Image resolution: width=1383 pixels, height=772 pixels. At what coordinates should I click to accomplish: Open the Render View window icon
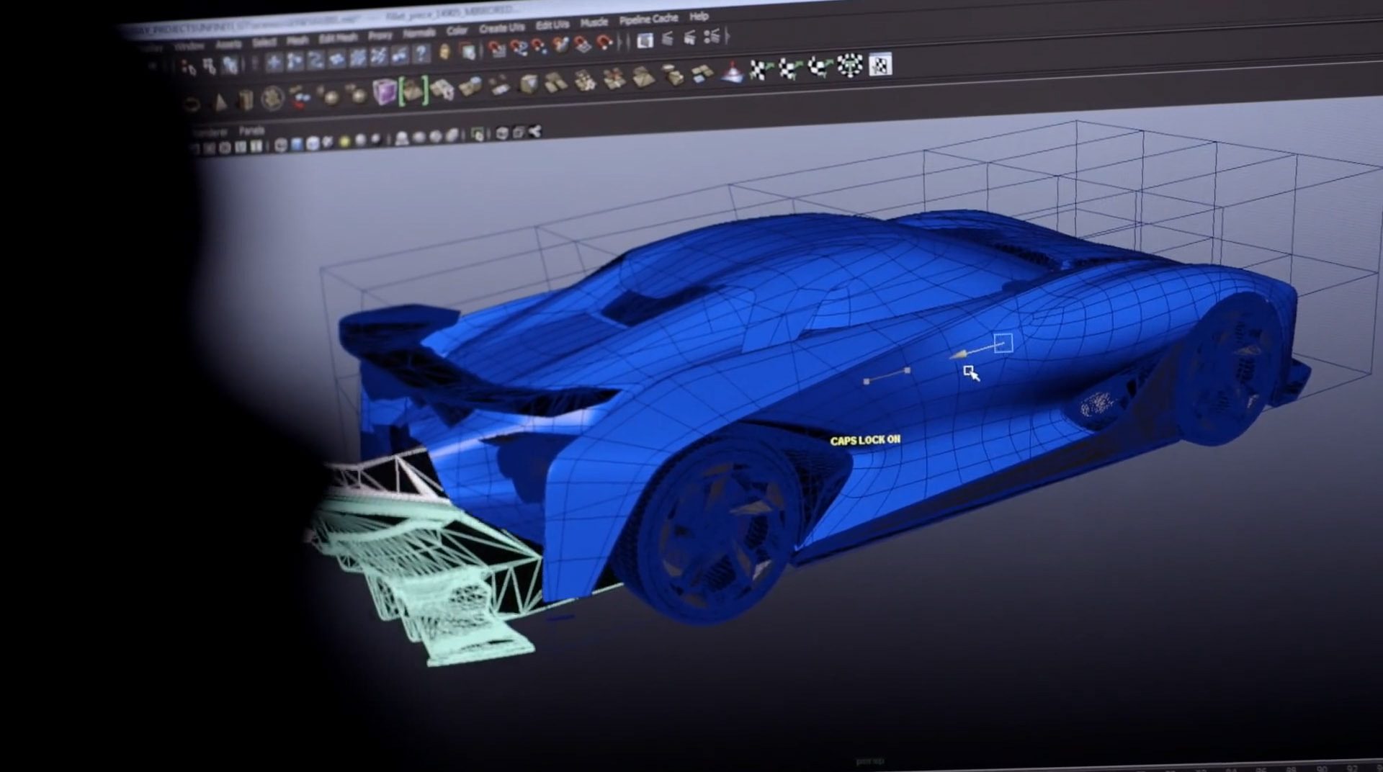click(645, 40)
